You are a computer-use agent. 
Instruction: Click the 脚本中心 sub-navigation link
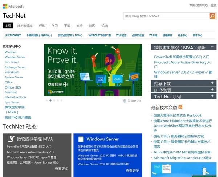point(197,35)
